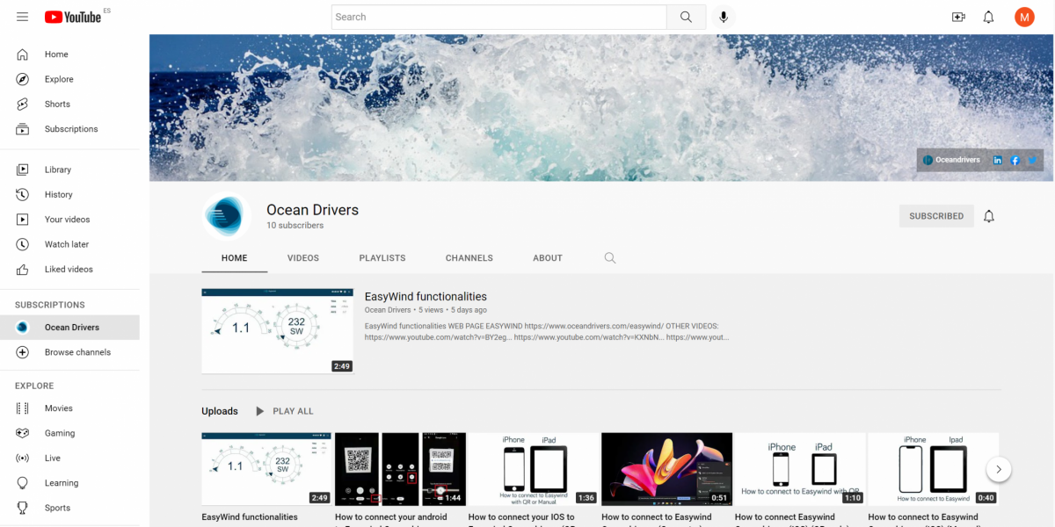Open Ocean Drivers LinkedIn banner link
The width and height of the screenshot is (1055, 527).
tap(997, 161)
